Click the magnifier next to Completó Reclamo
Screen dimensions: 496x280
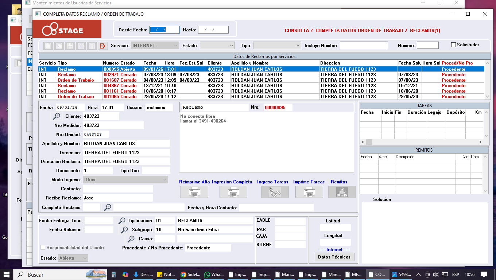pyautogui.click(x=108, y=207)
